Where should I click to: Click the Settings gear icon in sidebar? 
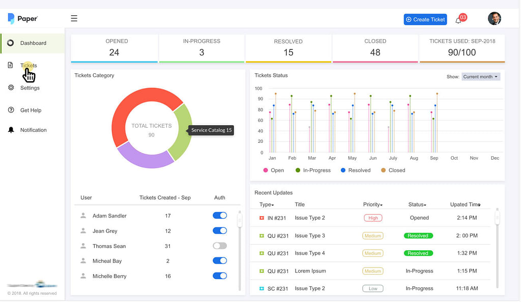click(11, 87)
